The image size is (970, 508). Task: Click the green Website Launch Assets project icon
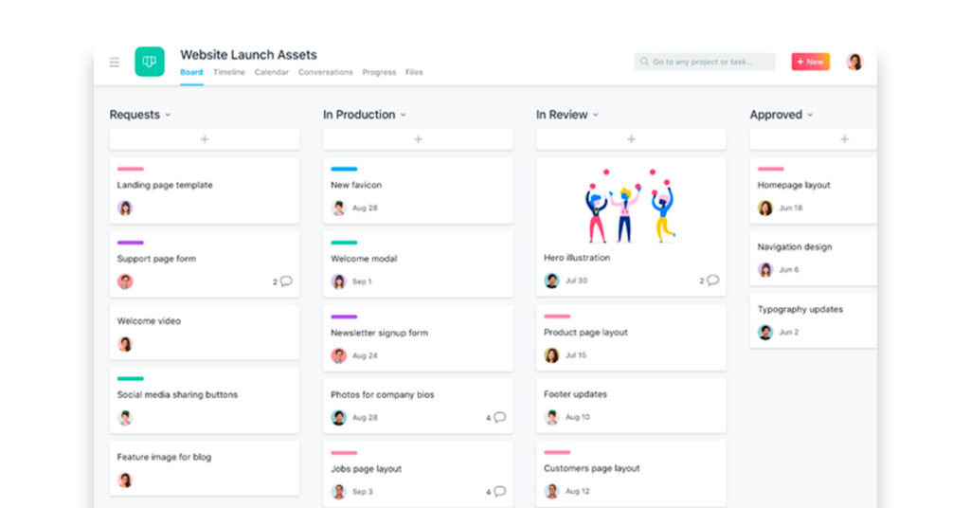point(150,62)
